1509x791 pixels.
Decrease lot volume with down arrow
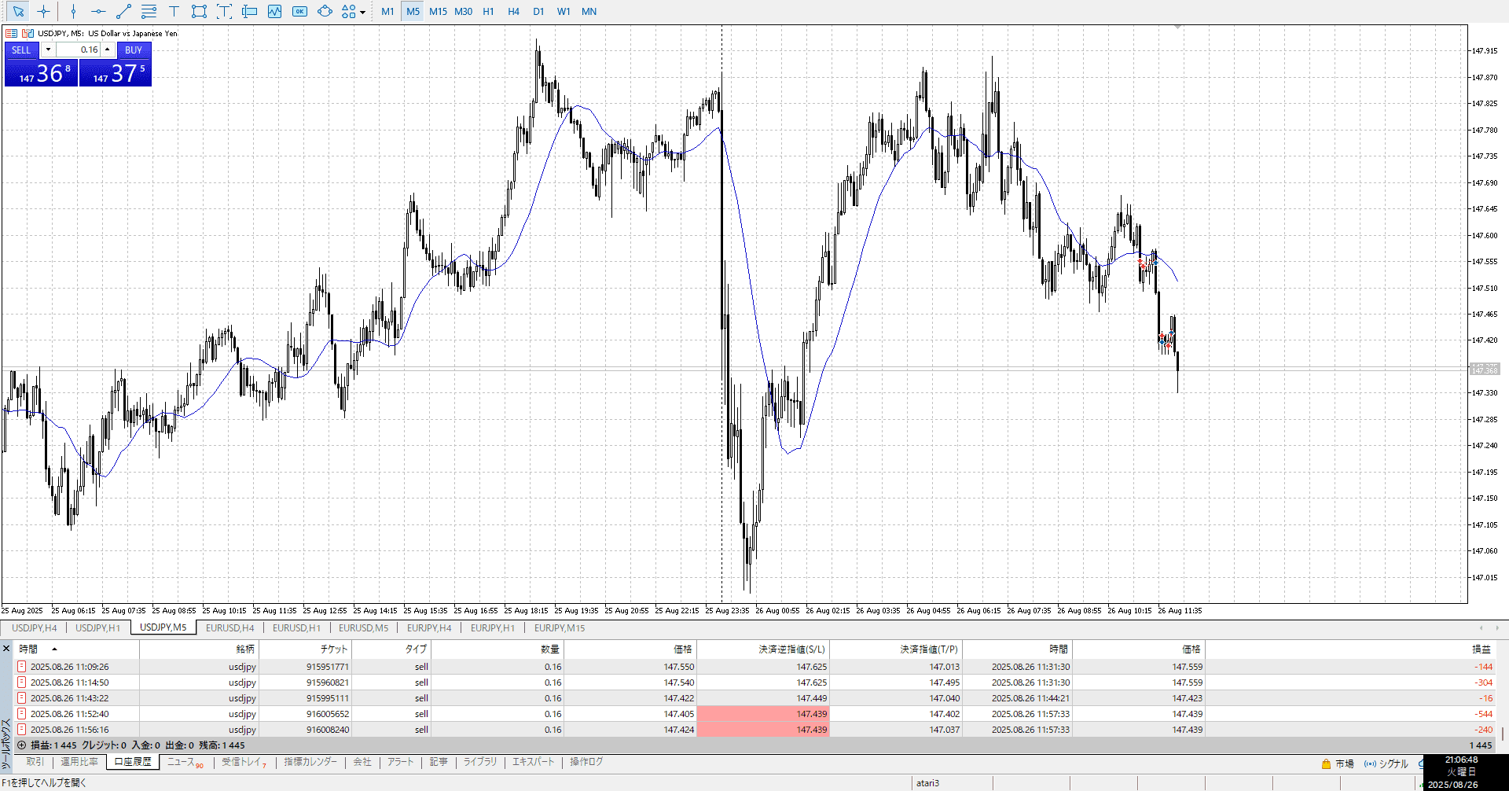48,50
